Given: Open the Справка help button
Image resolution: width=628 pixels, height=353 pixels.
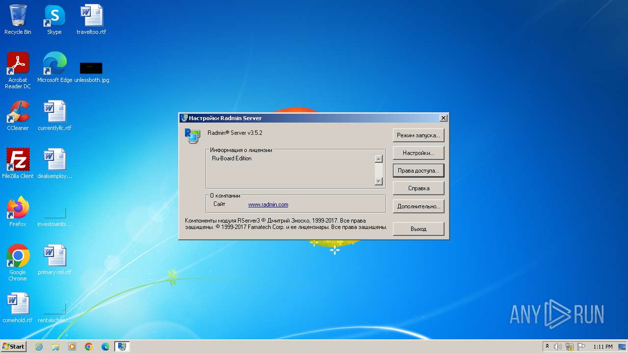Looking at the screenshot, I should [419, 188].
